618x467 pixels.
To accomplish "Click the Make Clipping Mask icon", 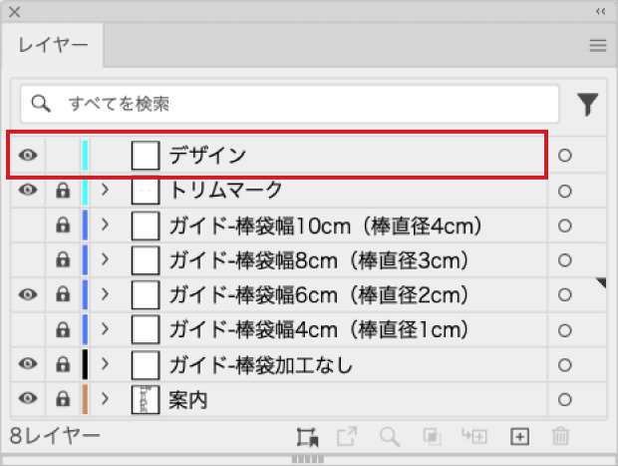I will [432, 436].
